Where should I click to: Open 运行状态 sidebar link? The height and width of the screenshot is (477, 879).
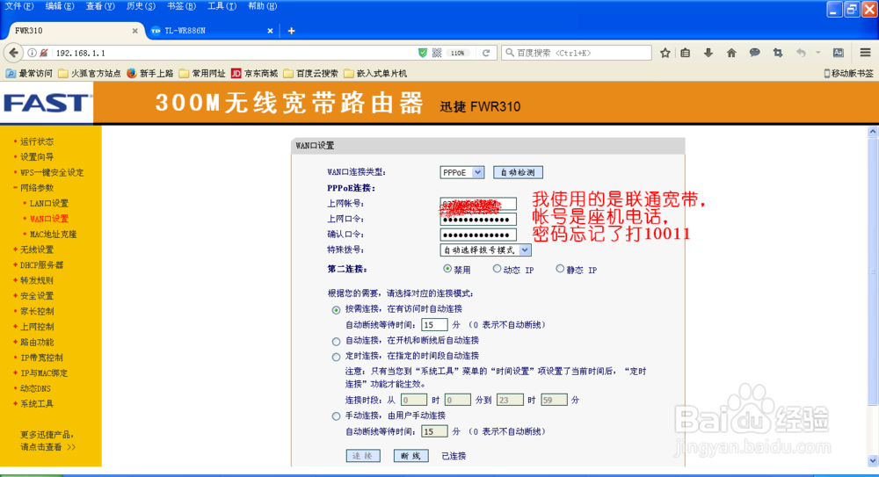pos(37,141)
